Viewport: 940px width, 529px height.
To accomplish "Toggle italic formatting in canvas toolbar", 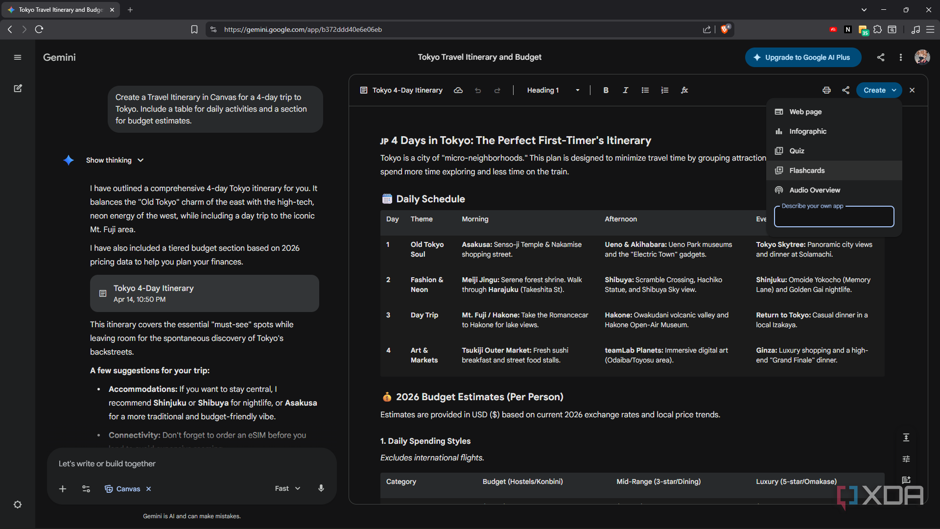I will tap(625, 90).
